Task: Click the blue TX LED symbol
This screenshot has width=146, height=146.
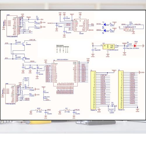Action: (x=105, y=25)
